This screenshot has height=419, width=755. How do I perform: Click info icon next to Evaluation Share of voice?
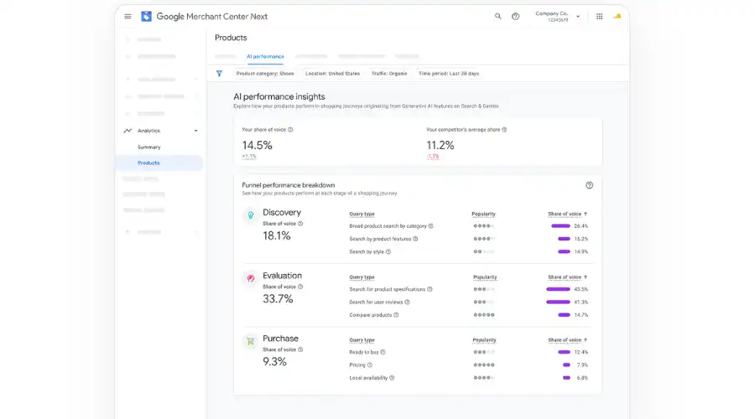[x=300, y=287]
